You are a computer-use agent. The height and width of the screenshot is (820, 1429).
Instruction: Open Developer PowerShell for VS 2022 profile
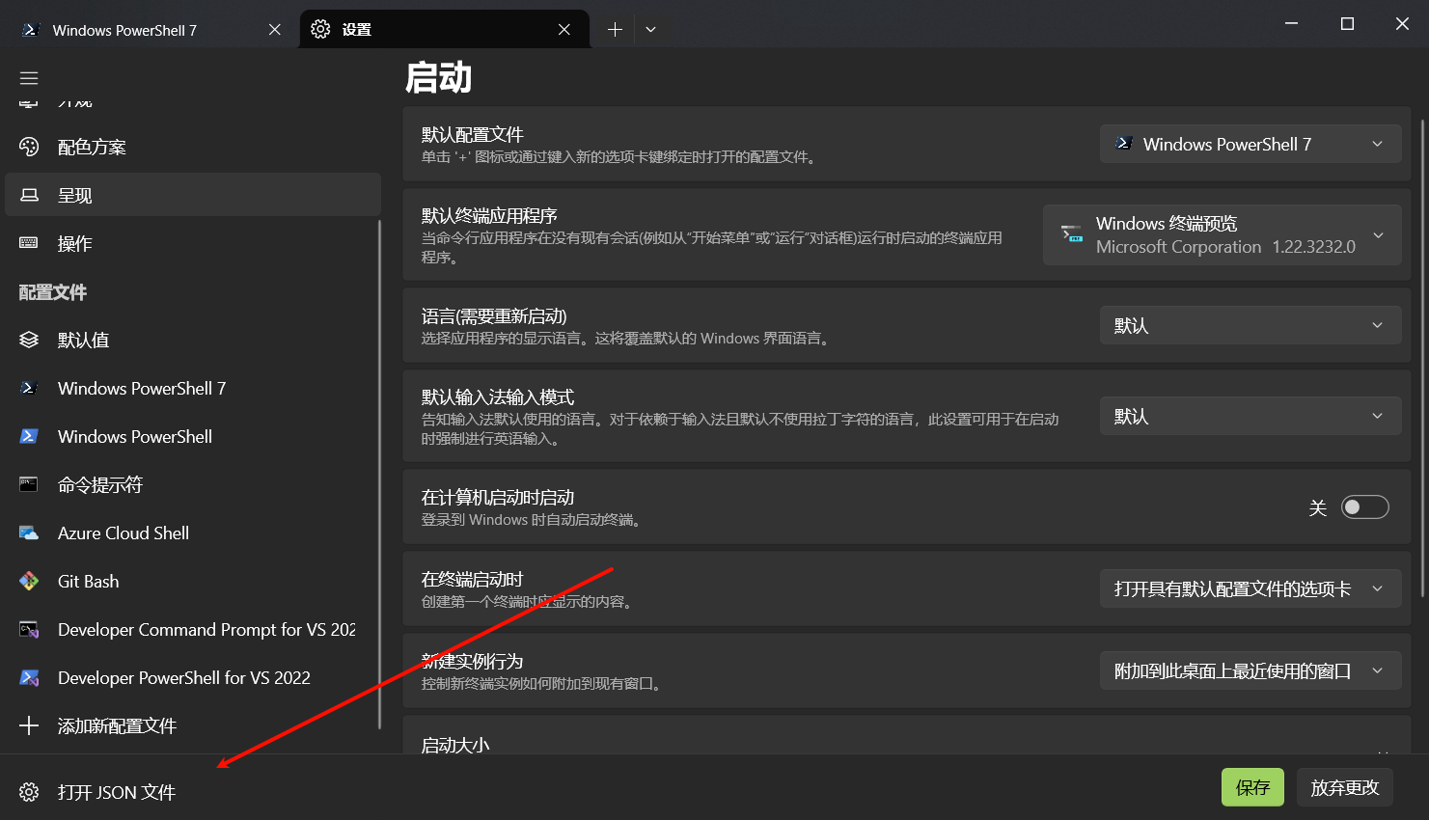[184, 677]
